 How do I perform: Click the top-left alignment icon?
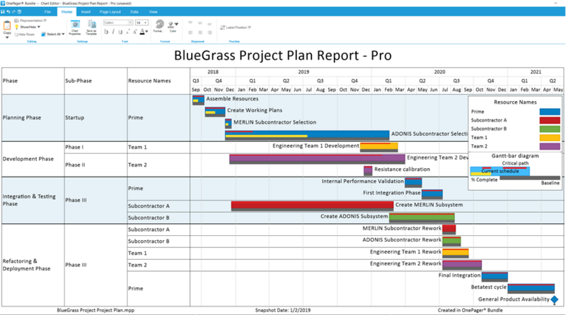click(190, 23)
